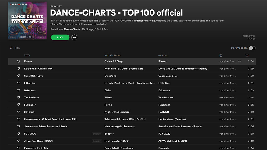The width and height of the screenshot is (267, 150).
Task: Heart the track Bakerman
Action: pos(19,90)
